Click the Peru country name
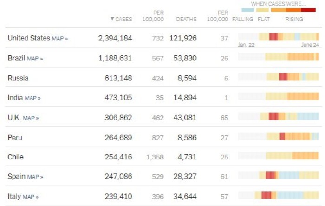325x206 pixels. (x=15, y=138)
